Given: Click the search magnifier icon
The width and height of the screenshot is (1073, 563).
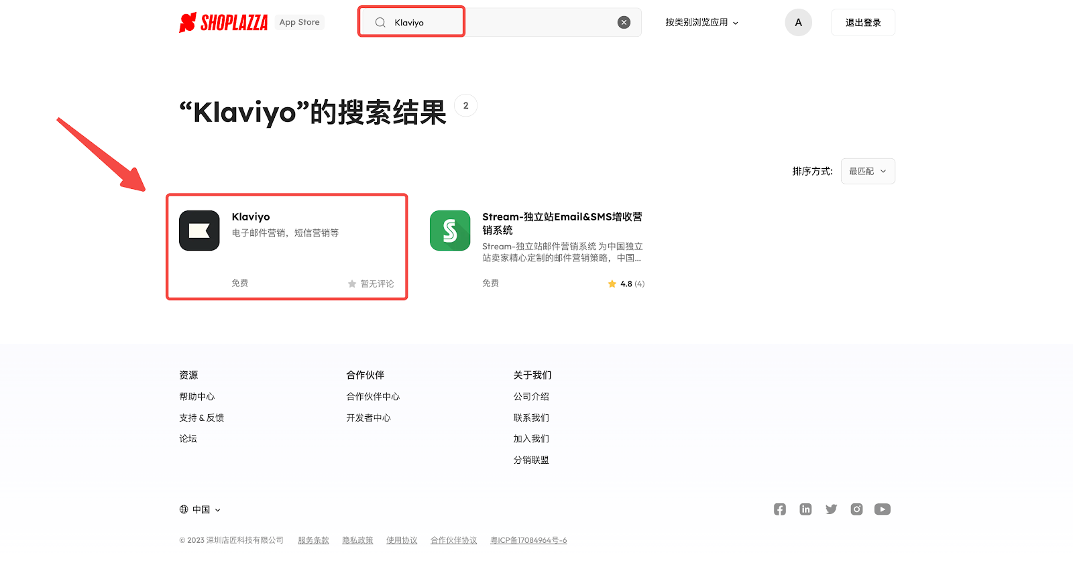Looking at the screenshot, I should click(380, 22).
